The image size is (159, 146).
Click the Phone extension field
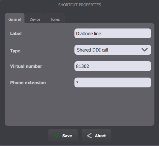coord(113,82)
